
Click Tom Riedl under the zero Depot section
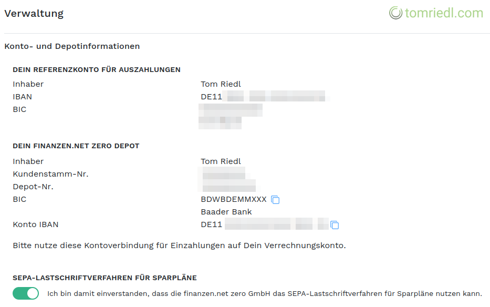[x=221, y=161]
